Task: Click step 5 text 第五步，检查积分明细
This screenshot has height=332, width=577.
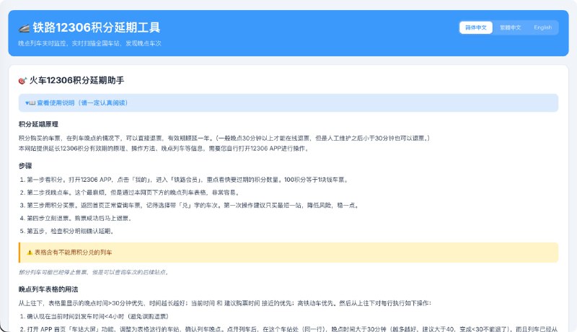Action: pos(70,231)
